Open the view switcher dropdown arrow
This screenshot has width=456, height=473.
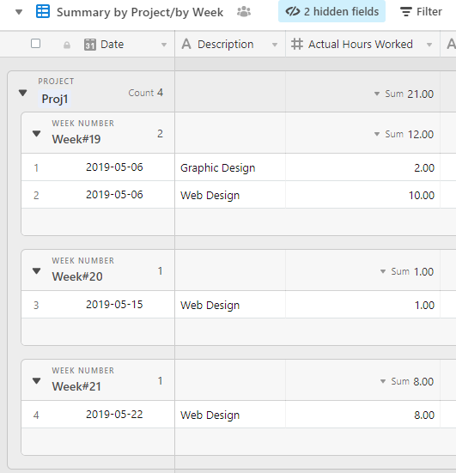coord(19,12)
